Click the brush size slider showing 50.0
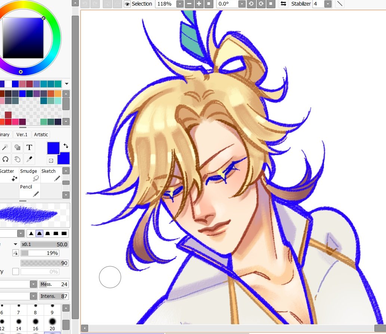This screenshot has height=334, width=386. coord(44,244)
